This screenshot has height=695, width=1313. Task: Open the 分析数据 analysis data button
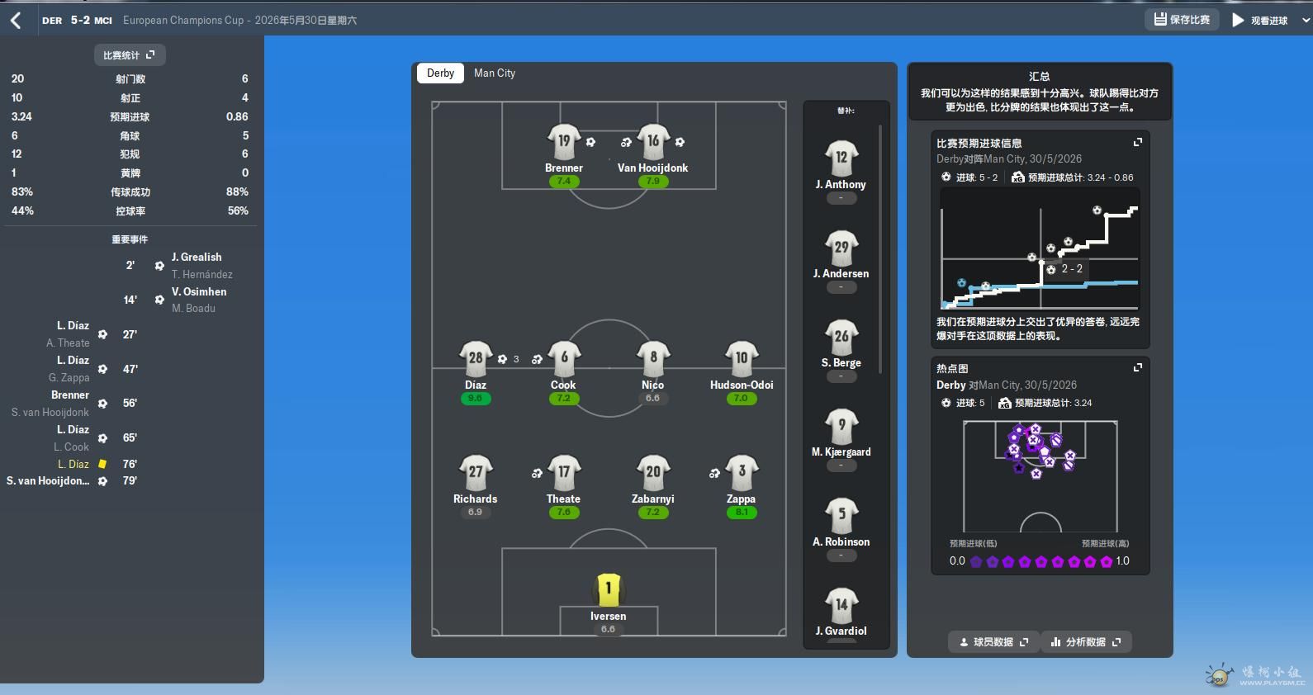1086,642
